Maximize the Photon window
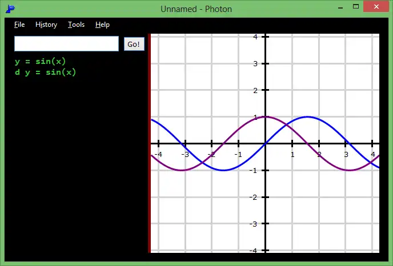The image size is (393, 266). click(356, 7)
